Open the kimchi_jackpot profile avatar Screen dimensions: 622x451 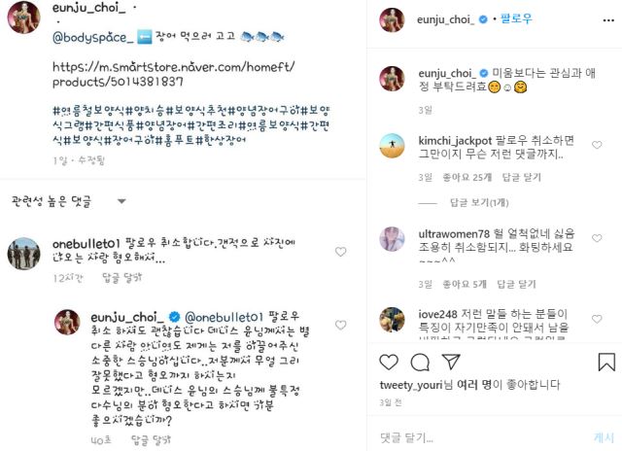[x=393, y=146]
